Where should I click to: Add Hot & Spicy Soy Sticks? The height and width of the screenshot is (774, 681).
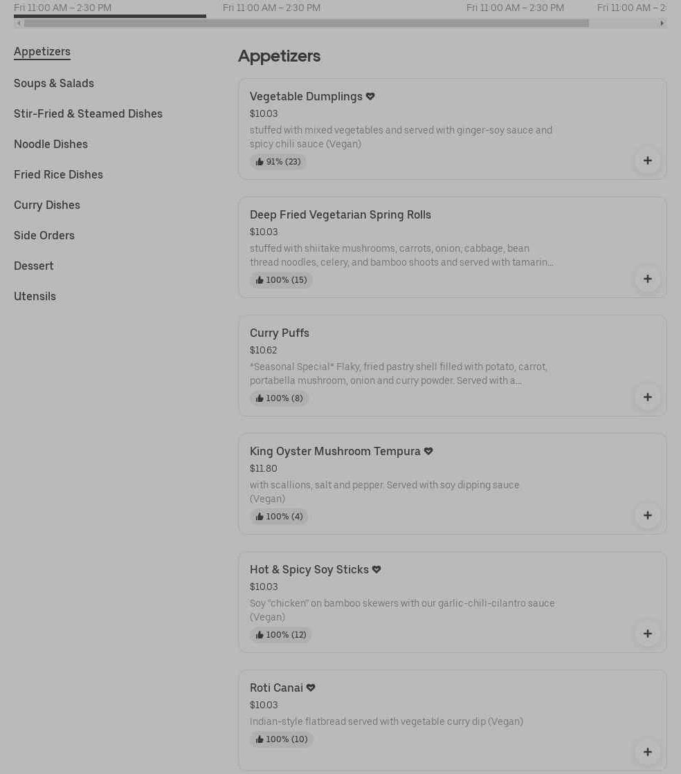point(647,634)
